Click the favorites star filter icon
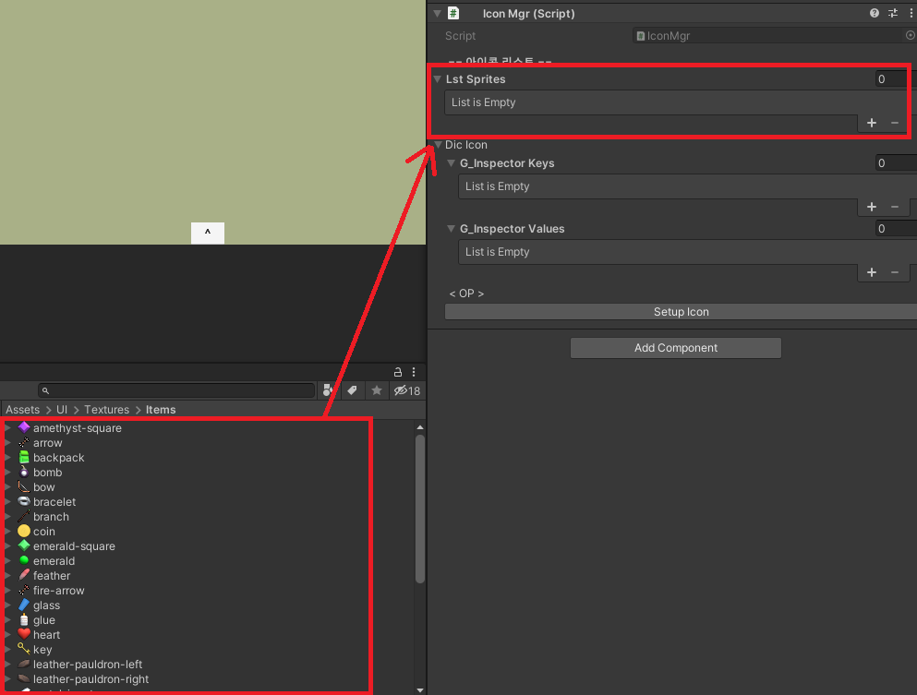Viewport: 917px width, 695px height. [376, 389]
